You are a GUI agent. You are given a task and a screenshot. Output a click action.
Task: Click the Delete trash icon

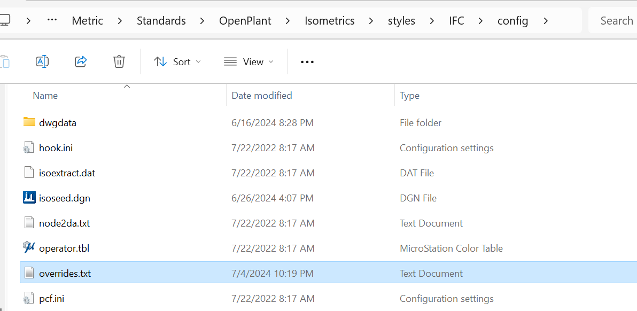pyautogui.click(x=119, y=61)
